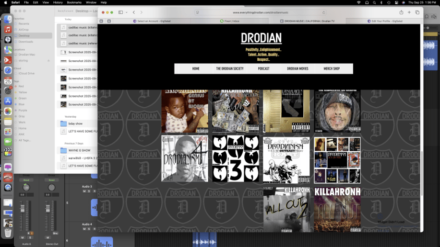This screenshot has height=247, width=440.
Task: Open the Drodianism 4 album cover
Action: [185, 159]
